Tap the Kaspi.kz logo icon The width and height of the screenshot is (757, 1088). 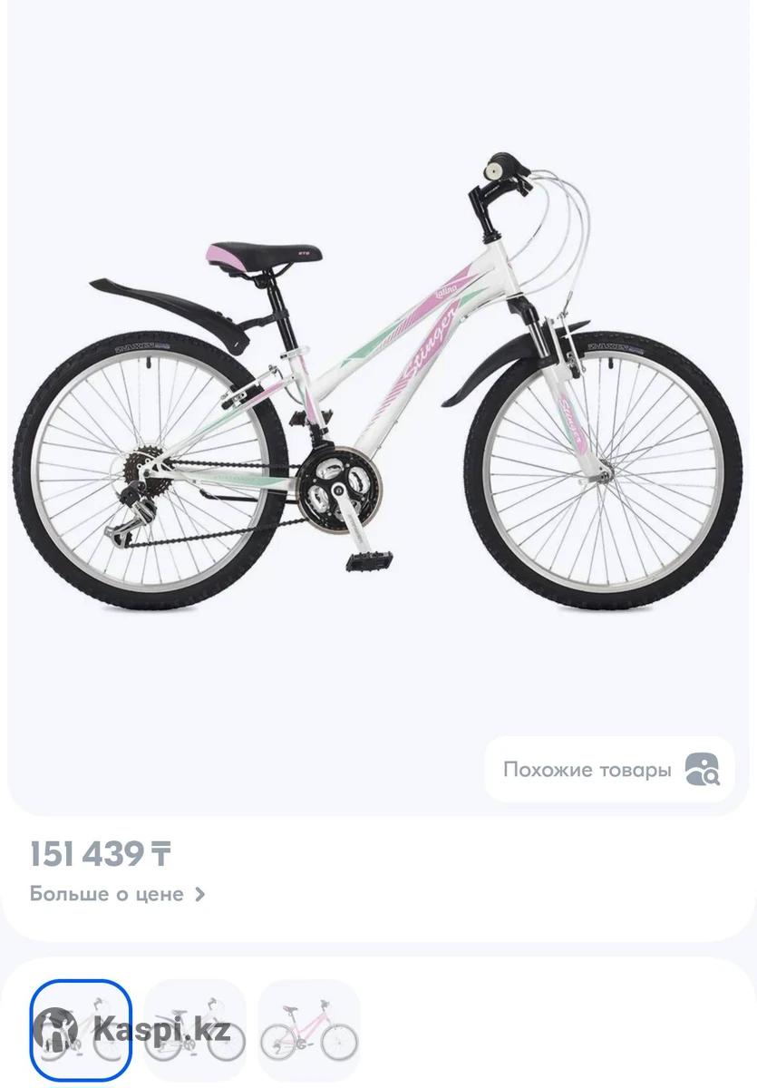(x=58, y=1031)
